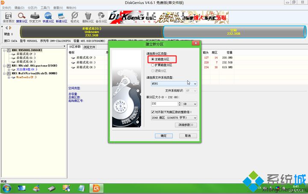
Task: Select the 扩展磁盘分区 extended partition radio
Action: pos(153,65)
